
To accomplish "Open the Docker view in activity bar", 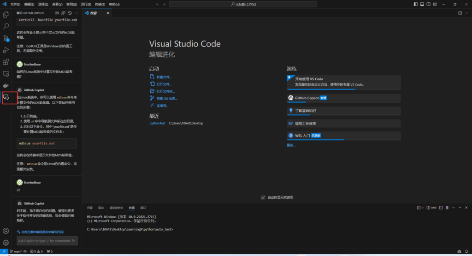I will (x=6, y=85).
